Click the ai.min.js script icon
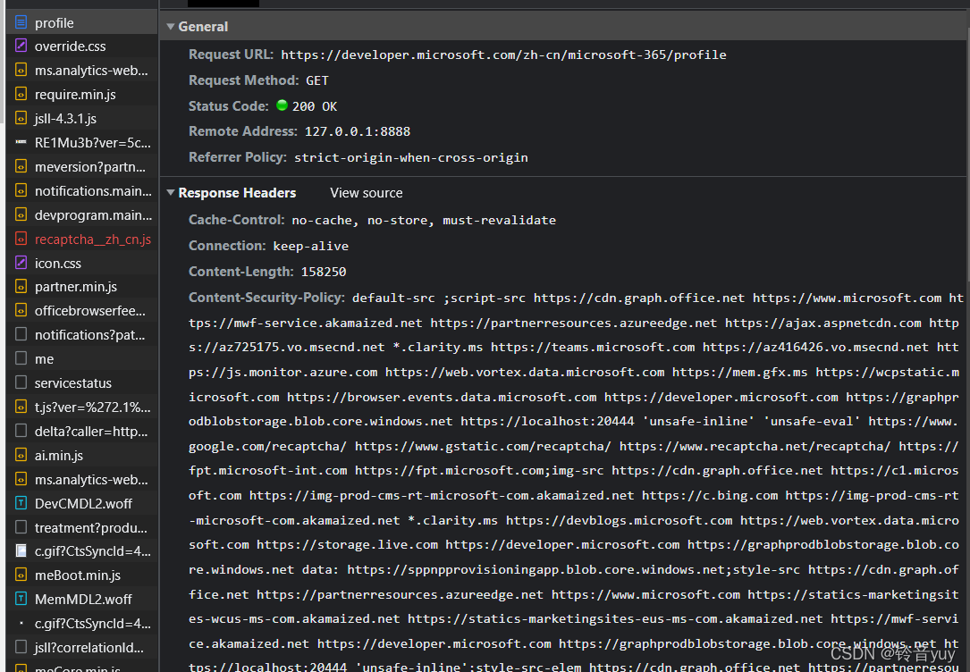 pos(21,455)
